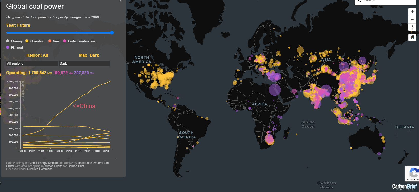Click the map zoom in button
Image resolution: width=419 pixels, height=192 pixels.
coord(412,12)
